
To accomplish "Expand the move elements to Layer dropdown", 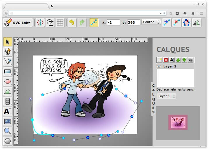I will pyautogui.click(x=166, y=96).
